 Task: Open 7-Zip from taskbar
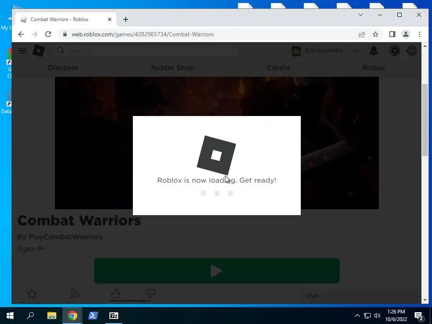pyautogui.click(x=113, y=316)
